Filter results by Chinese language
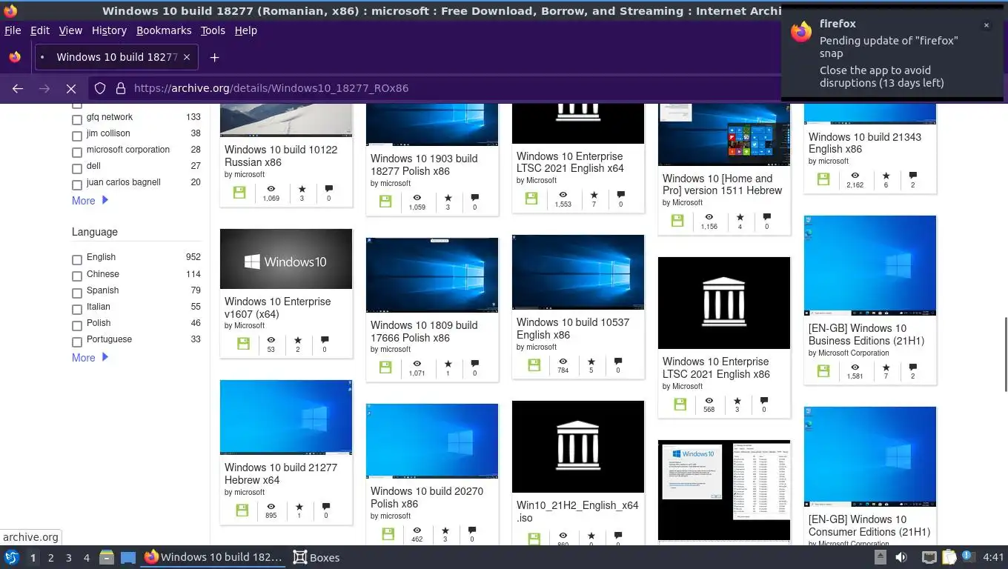 76,276
